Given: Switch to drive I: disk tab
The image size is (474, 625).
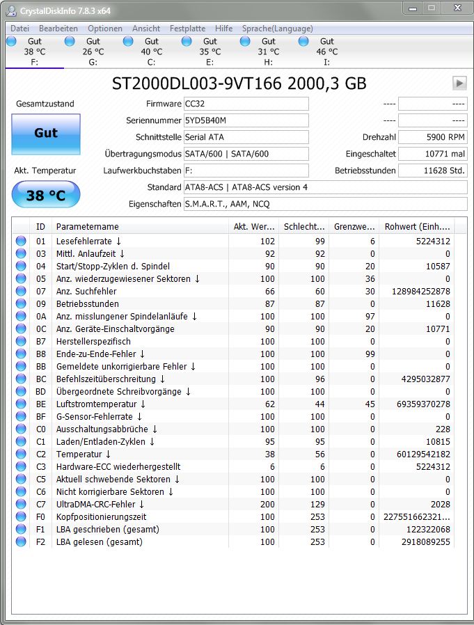Looking at the screenshot, I should [x=327, y=52].
